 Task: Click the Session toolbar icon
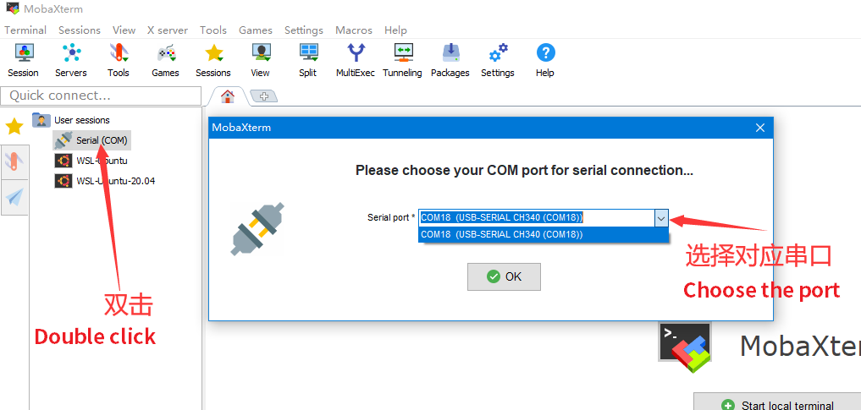click(23, 59)
